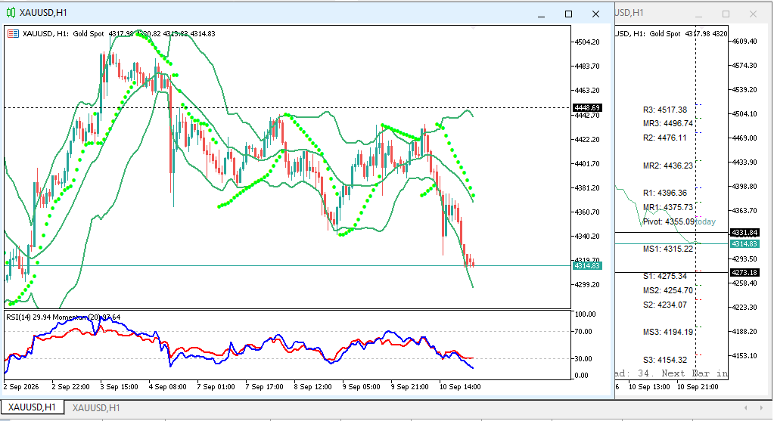
Task: Click the '2 Sep 2026' time axis label
Action: point(21,386)
